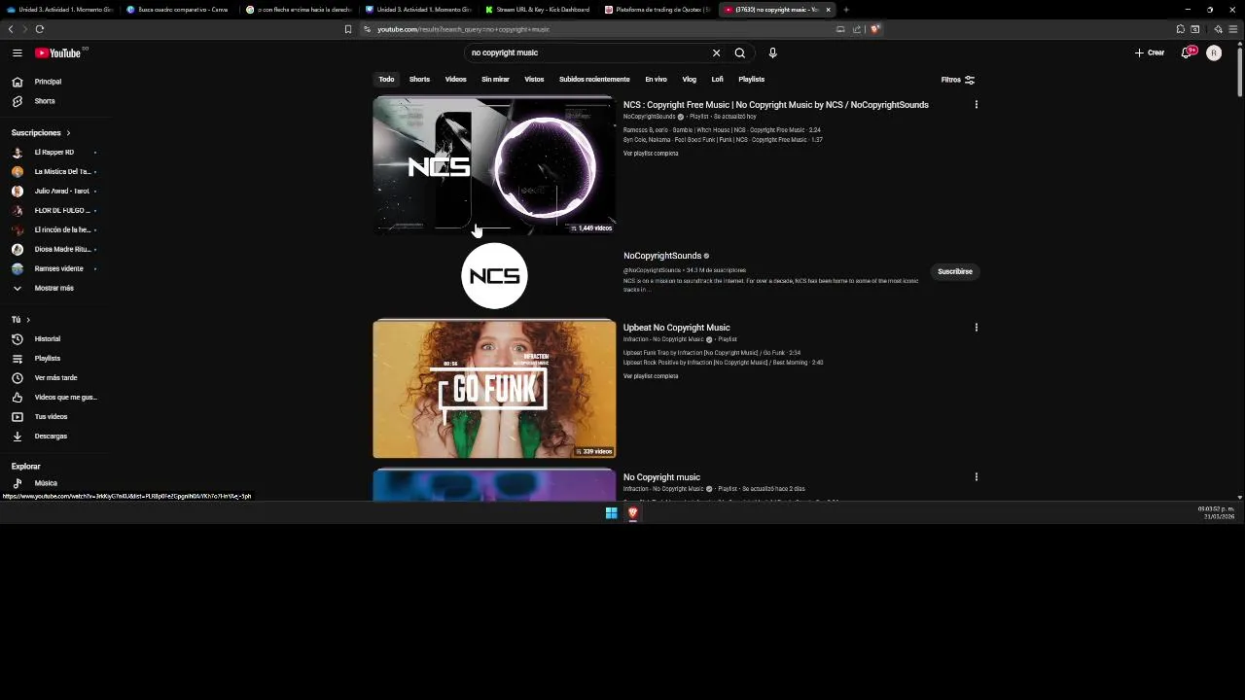Open the NCS playlist thumbnail

(494, 165)
